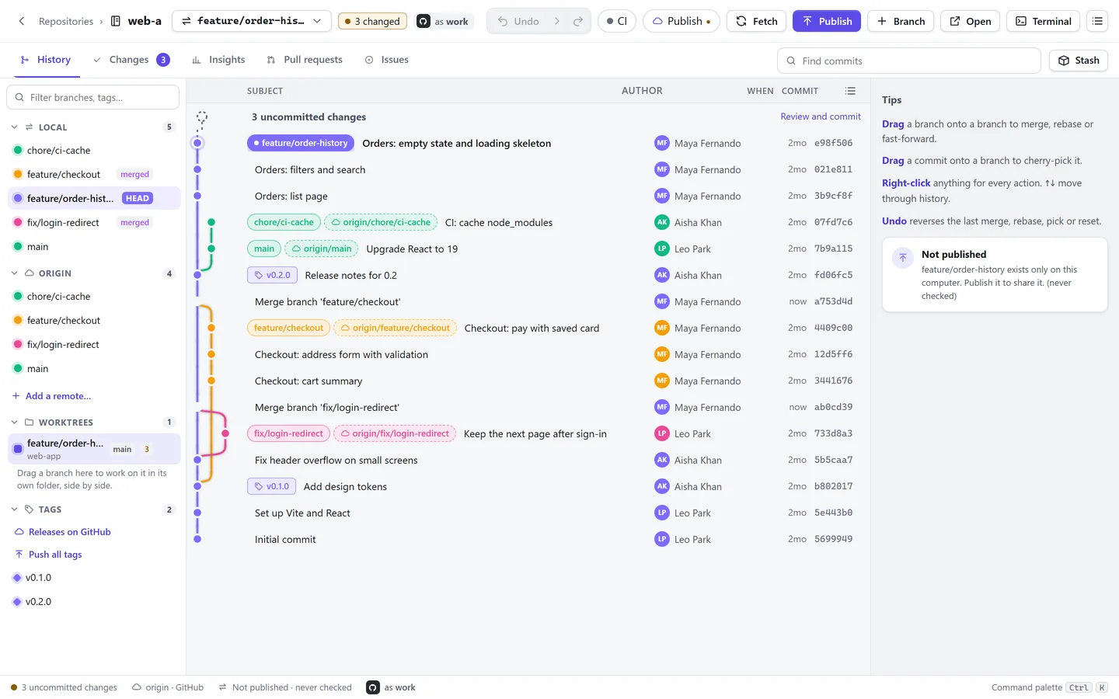Click the '3 changed' pill in top bar

(373, 21)
